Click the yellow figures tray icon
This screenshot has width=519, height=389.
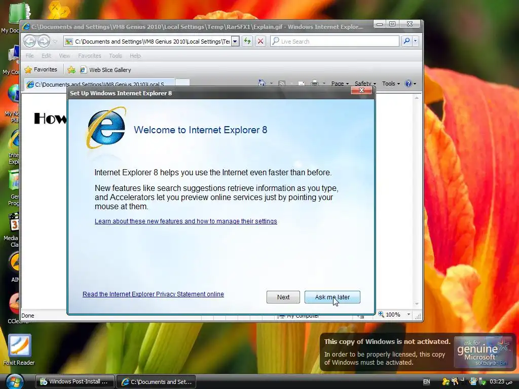click(446, 382)
